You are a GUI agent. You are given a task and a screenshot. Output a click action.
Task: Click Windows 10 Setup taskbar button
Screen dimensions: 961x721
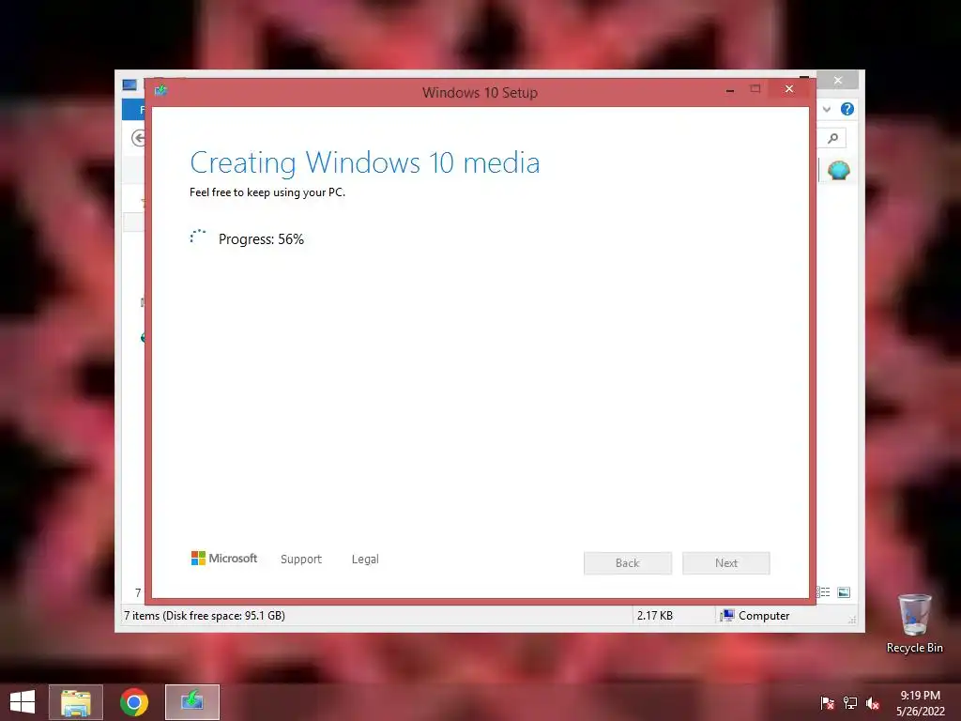(x=191, y=702)
